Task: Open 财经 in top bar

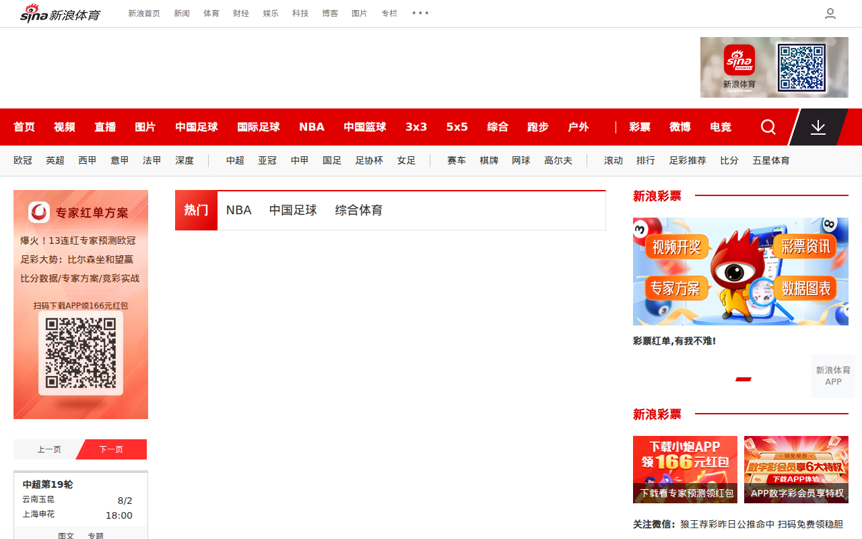Action: tap(241, 13)
